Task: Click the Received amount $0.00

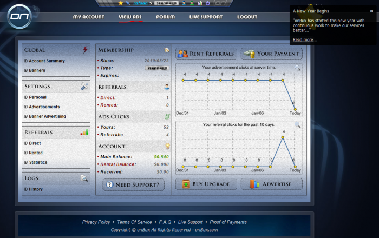Action: (x=162, y=172)
